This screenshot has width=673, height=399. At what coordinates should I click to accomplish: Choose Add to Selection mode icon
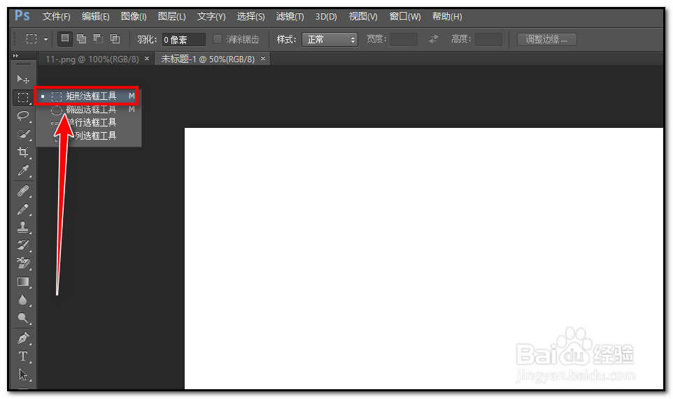click(82, 39)
